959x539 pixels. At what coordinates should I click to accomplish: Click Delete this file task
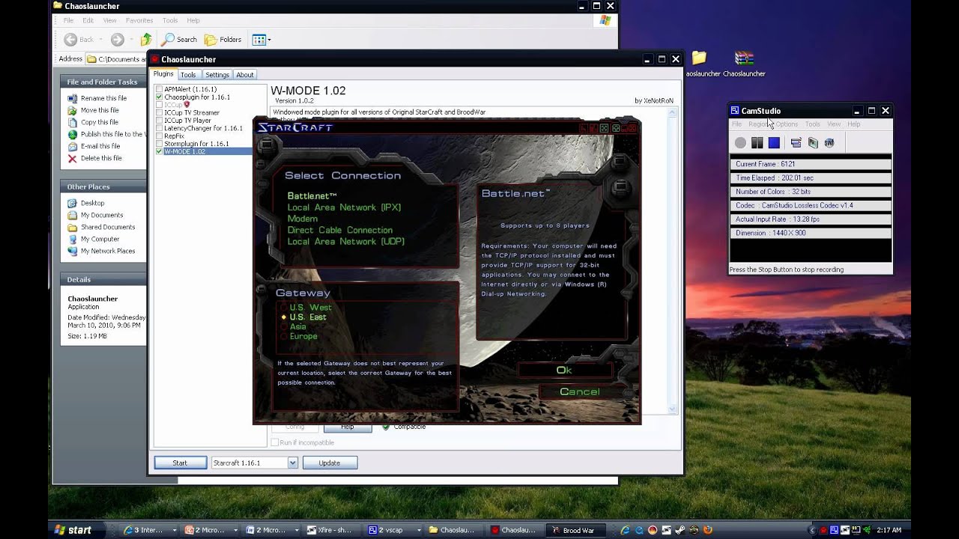95,158
